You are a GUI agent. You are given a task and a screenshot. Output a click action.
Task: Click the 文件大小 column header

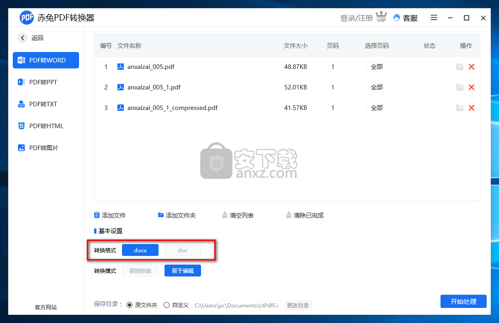click(295, 46)
